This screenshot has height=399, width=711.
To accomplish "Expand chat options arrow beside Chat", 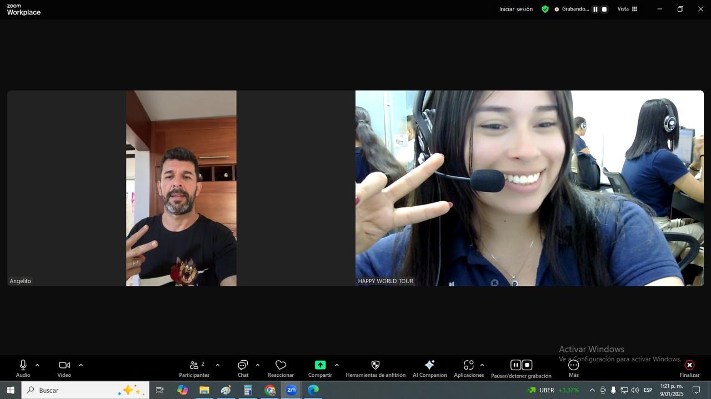I will [x=257, y=365].
